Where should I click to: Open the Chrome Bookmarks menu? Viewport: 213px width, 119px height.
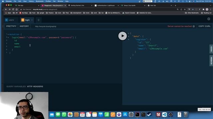(x=40, y=1)
